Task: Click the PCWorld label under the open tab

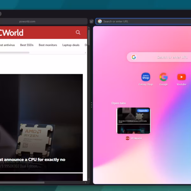Action: coord(136,138)
